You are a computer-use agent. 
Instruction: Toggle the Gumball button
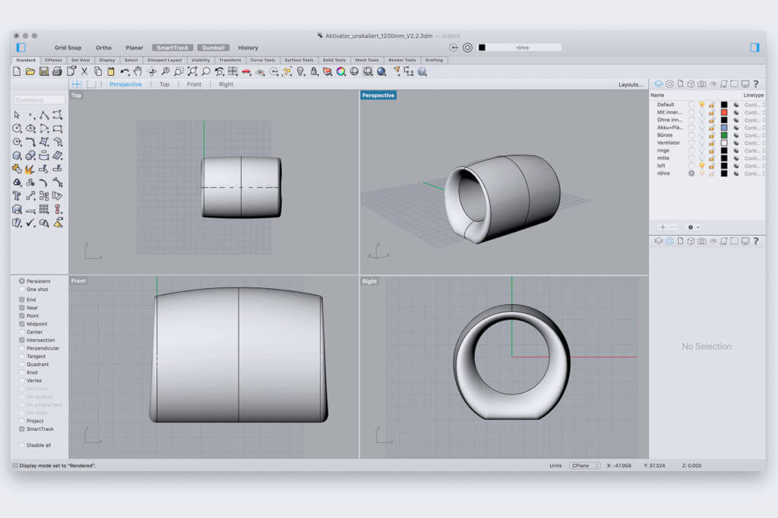pos(213,48)
